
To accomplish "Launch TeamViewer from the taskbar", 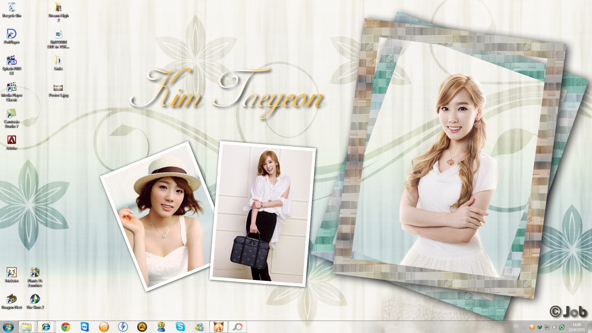I will point(84,327).
